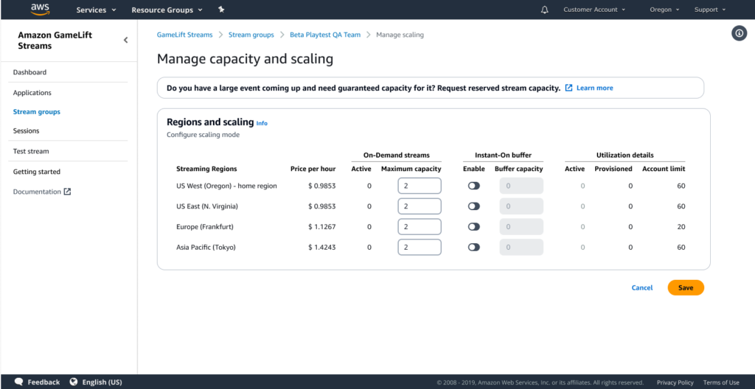The image size is (755, 389).
Task: Click Maximum capacity field for Asia Pacific (Tokyo)
Action: [420, 247]
